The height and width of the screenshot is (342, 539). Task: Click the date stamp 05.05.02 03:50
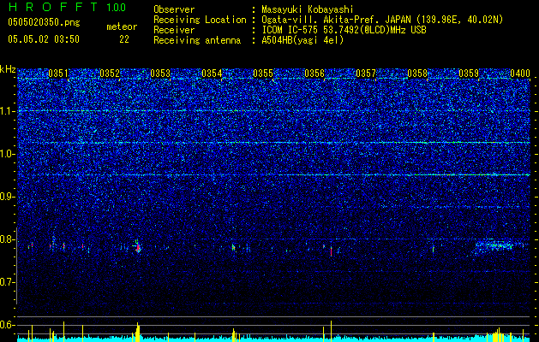point(44,39)
